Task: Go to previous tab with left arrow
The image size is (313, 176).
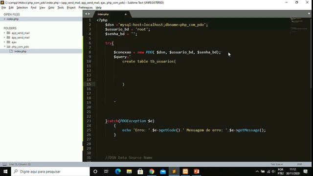Action: point(86,14)
